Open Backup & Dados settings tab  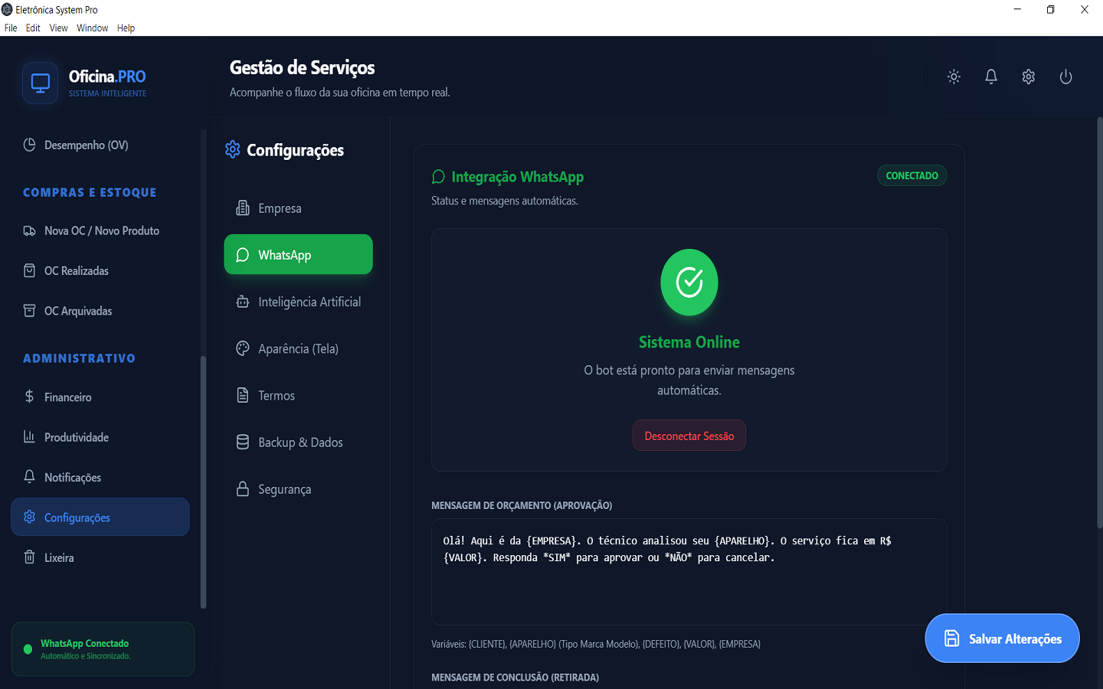click(x=298, y=442)
